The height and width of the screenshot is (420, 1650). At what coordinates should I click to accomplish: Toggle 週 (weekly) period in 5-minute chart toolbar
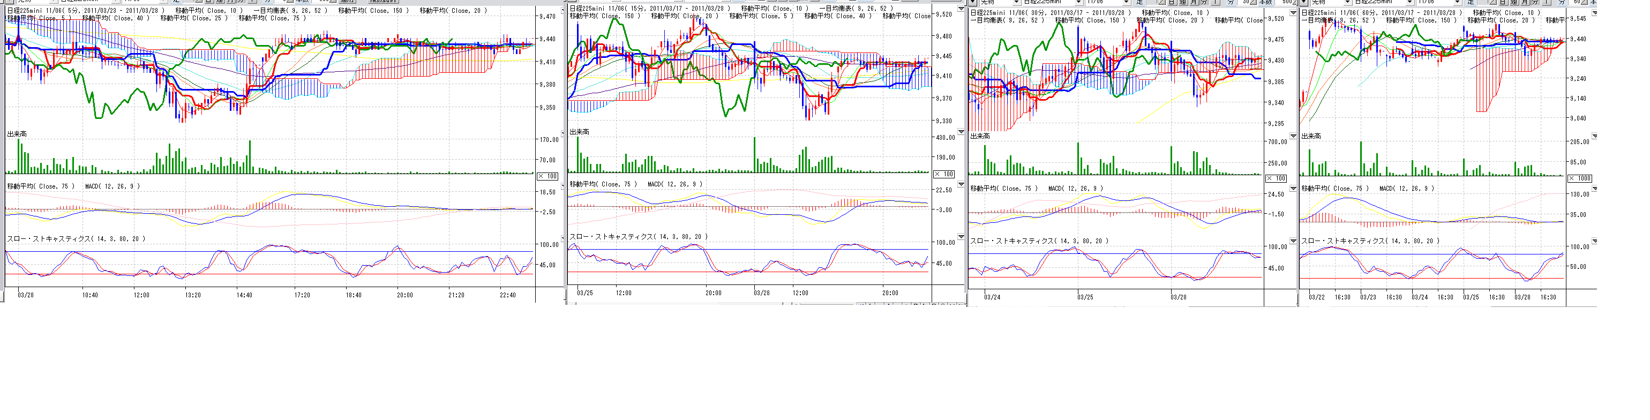[220, 1]
